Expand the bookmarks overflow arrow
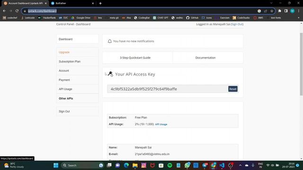The height and width of the screenshot is (170, 303). tap(299, 18)
